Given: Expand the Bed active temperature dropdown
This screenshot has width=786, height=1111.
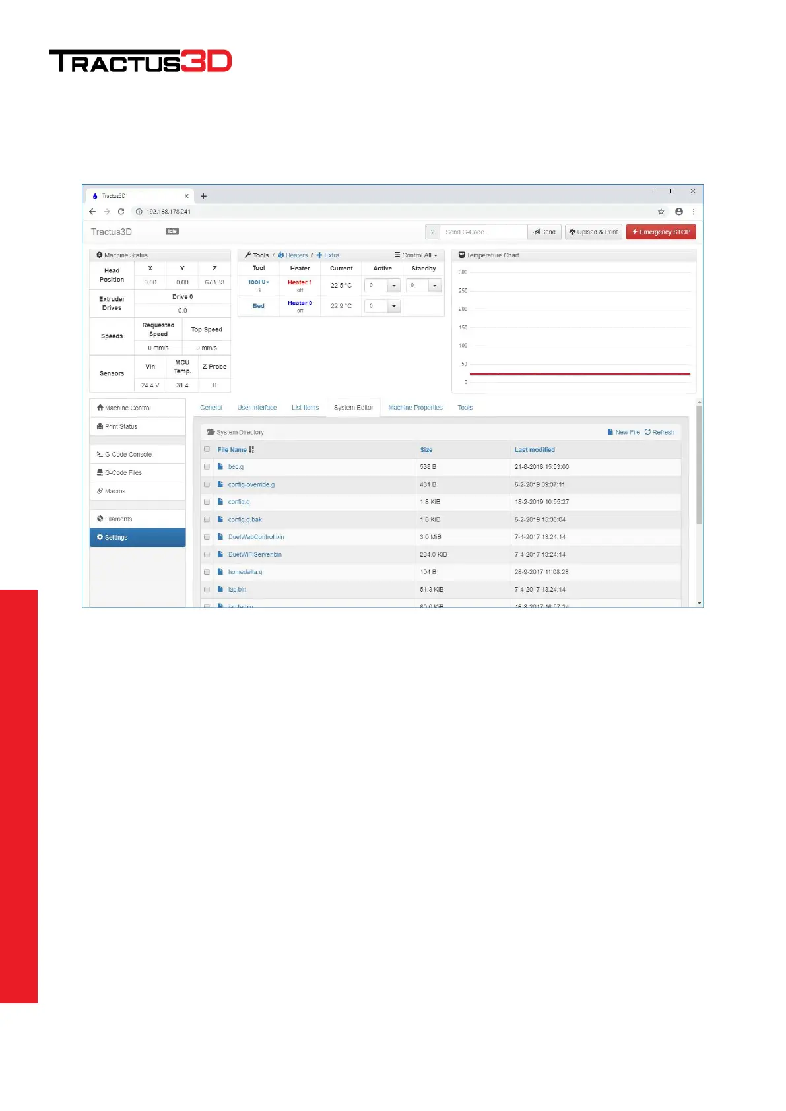Looking at the screenshot, I should pos(394,306).
